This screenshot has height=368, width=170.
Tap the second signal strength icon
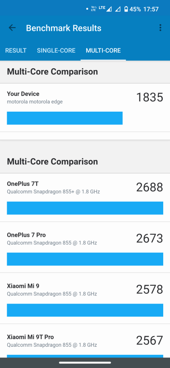coord(118,9)
